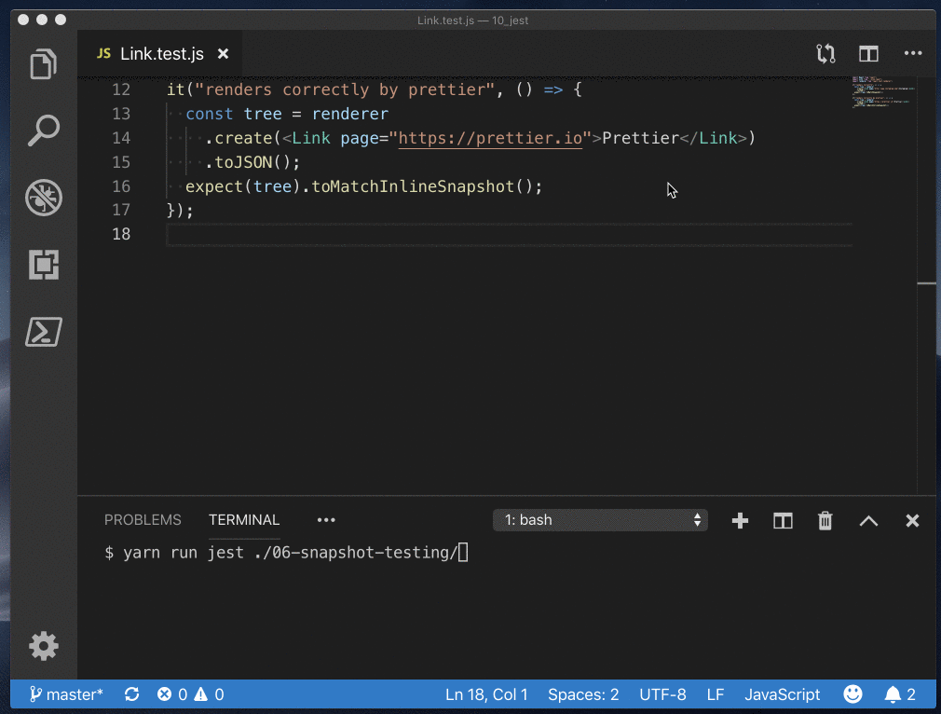This screenshot has height=714, width=941.
Task: Maximize the panel with the up chevron
Action: (868, 521)
